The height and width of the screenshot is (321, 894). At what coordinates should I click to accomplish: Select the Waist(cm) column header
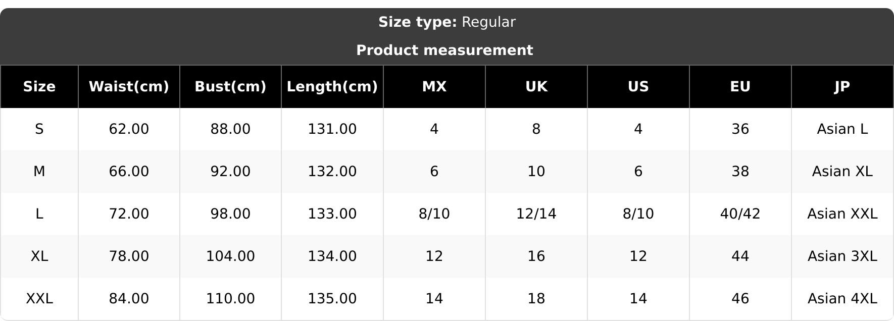[x=129, y=86]
